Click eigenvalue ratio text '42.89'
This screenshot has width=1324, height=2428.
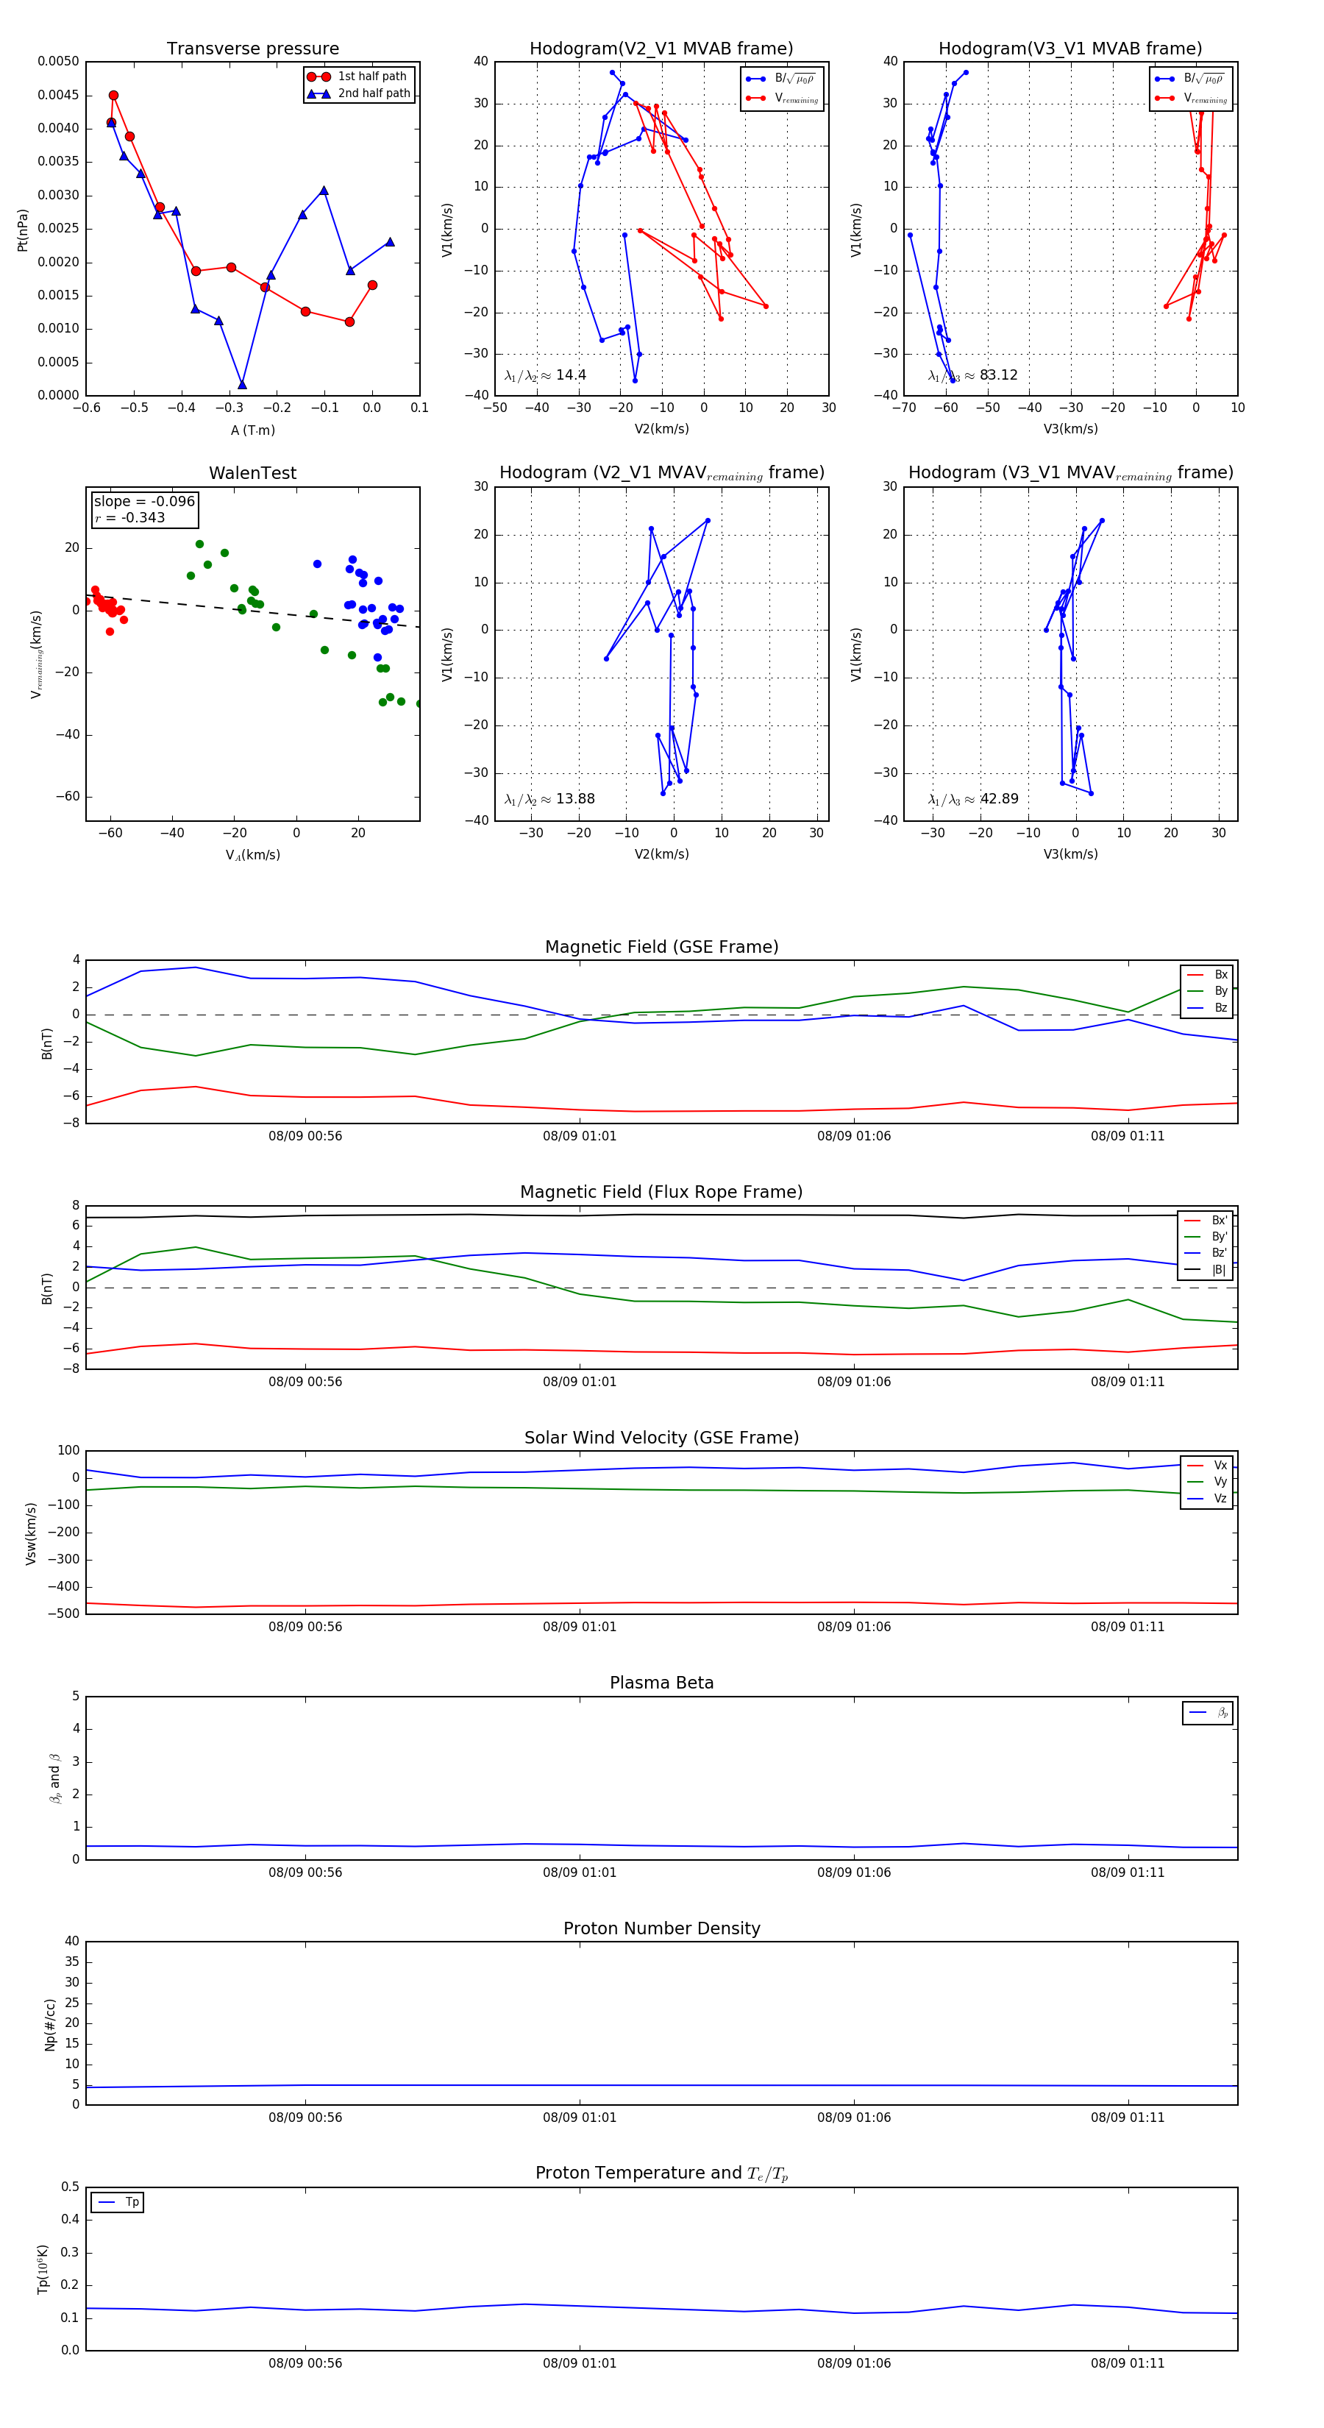click(999, 799)
